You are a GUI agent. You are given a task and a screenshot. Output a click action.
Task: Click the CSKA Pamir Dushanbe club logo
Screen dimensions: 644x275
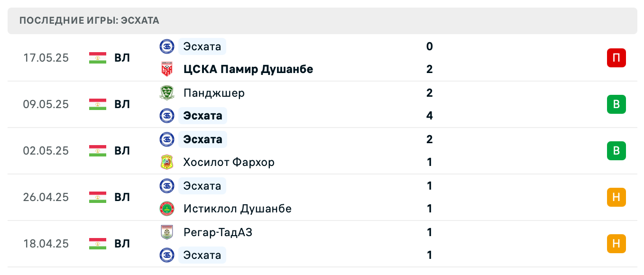(167, 69)
